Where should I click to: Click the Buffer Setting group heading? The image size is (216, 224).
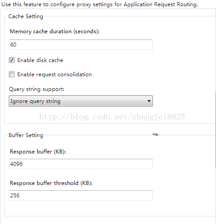(x=26, y=135)
